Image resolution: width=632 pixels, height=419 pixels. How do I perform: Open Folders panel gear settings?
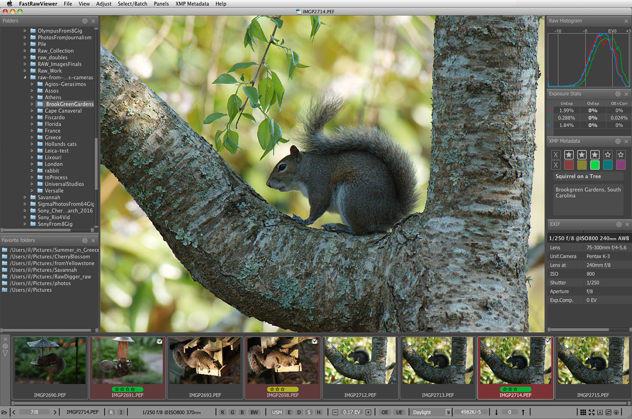(x=85, y=21)
